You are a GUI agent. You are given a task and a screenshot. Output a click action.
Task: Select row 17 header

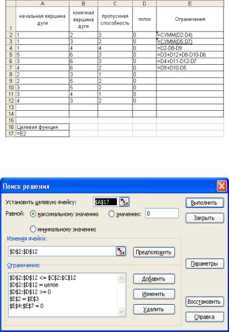(11, 134)
